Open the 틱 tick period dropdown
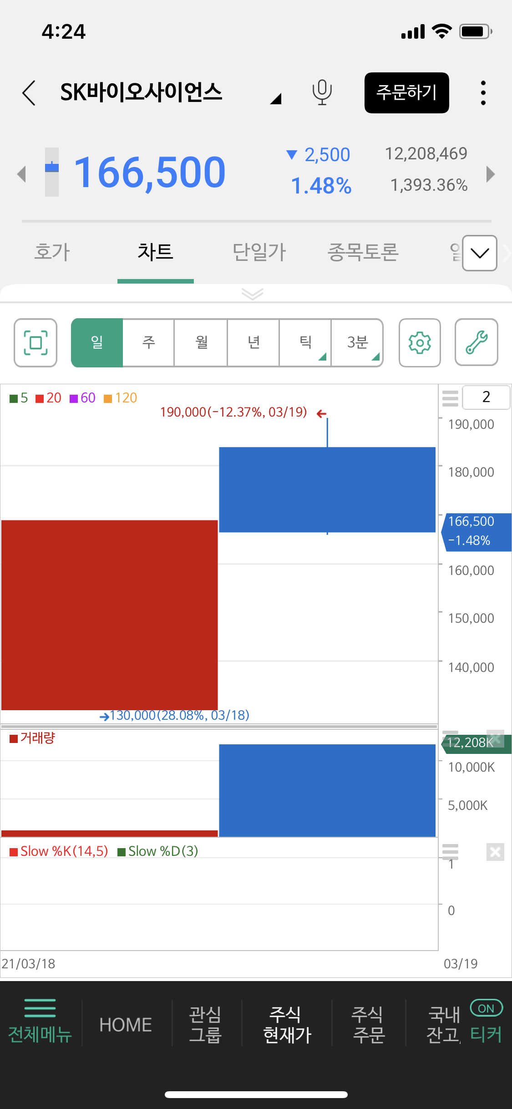Viewport: 512px width, 1109px height. click(x=305, y=343)
